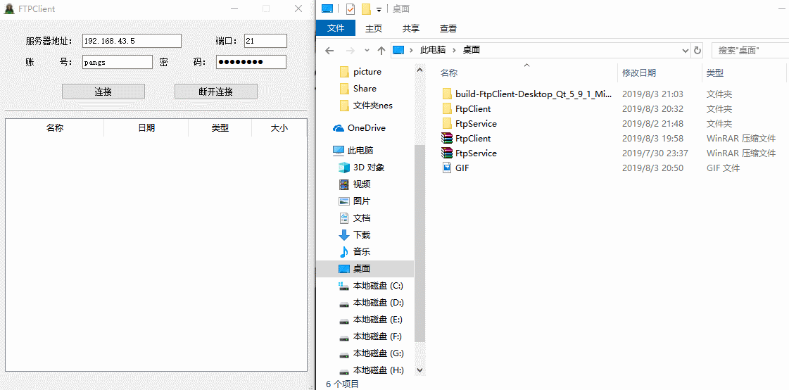
Task: Click the new folder icon in quick access toolbar
Action: click(x=366, y=8)
